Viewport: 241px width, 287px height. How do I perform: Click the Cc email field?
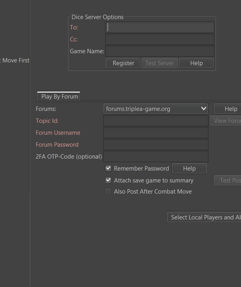[160, 39]
